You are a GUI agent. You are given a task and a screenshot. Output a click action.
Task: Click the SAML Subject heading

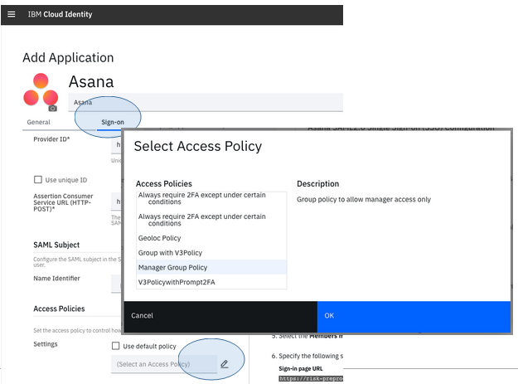pyautogui.click(x=56, y=245)
